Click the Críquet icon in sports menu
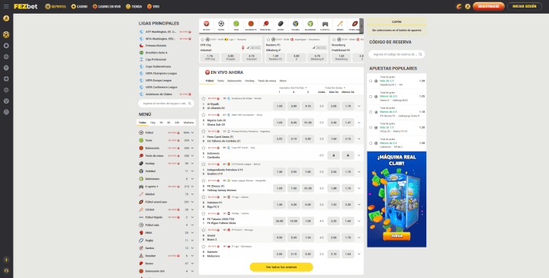Image resolution: width=549 pixels, height=278 pixels. pos(141,209)
